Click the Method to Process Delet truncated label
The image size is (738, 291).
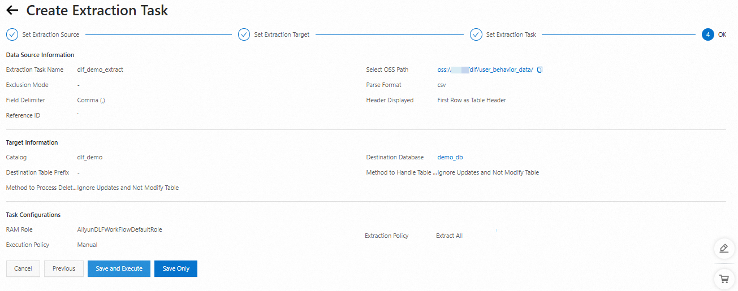coord(41,188)
